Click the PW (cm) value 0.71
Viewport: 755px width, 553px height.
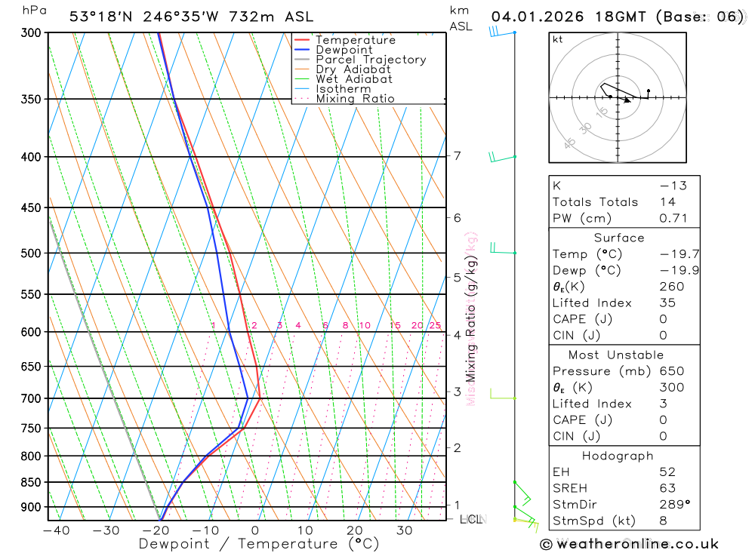point(673,218)
